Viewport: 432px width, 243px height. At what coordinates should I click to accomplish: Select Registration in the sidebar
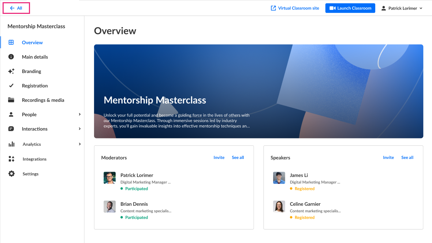[x=35, y=86]
